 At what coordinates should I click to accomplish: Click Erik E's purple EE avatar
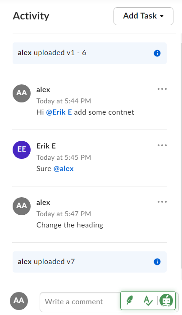click(x=22, y=150)
